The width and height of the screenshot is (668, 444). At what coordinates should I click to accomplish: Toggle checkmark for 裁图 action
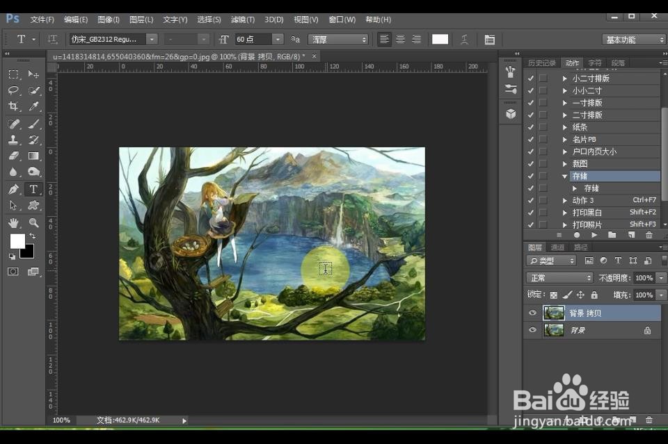pyautogui.click(x=531, y=164)
